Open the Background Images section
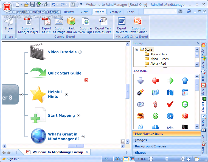Screen dimensions: 208x162 coord(167,146)
